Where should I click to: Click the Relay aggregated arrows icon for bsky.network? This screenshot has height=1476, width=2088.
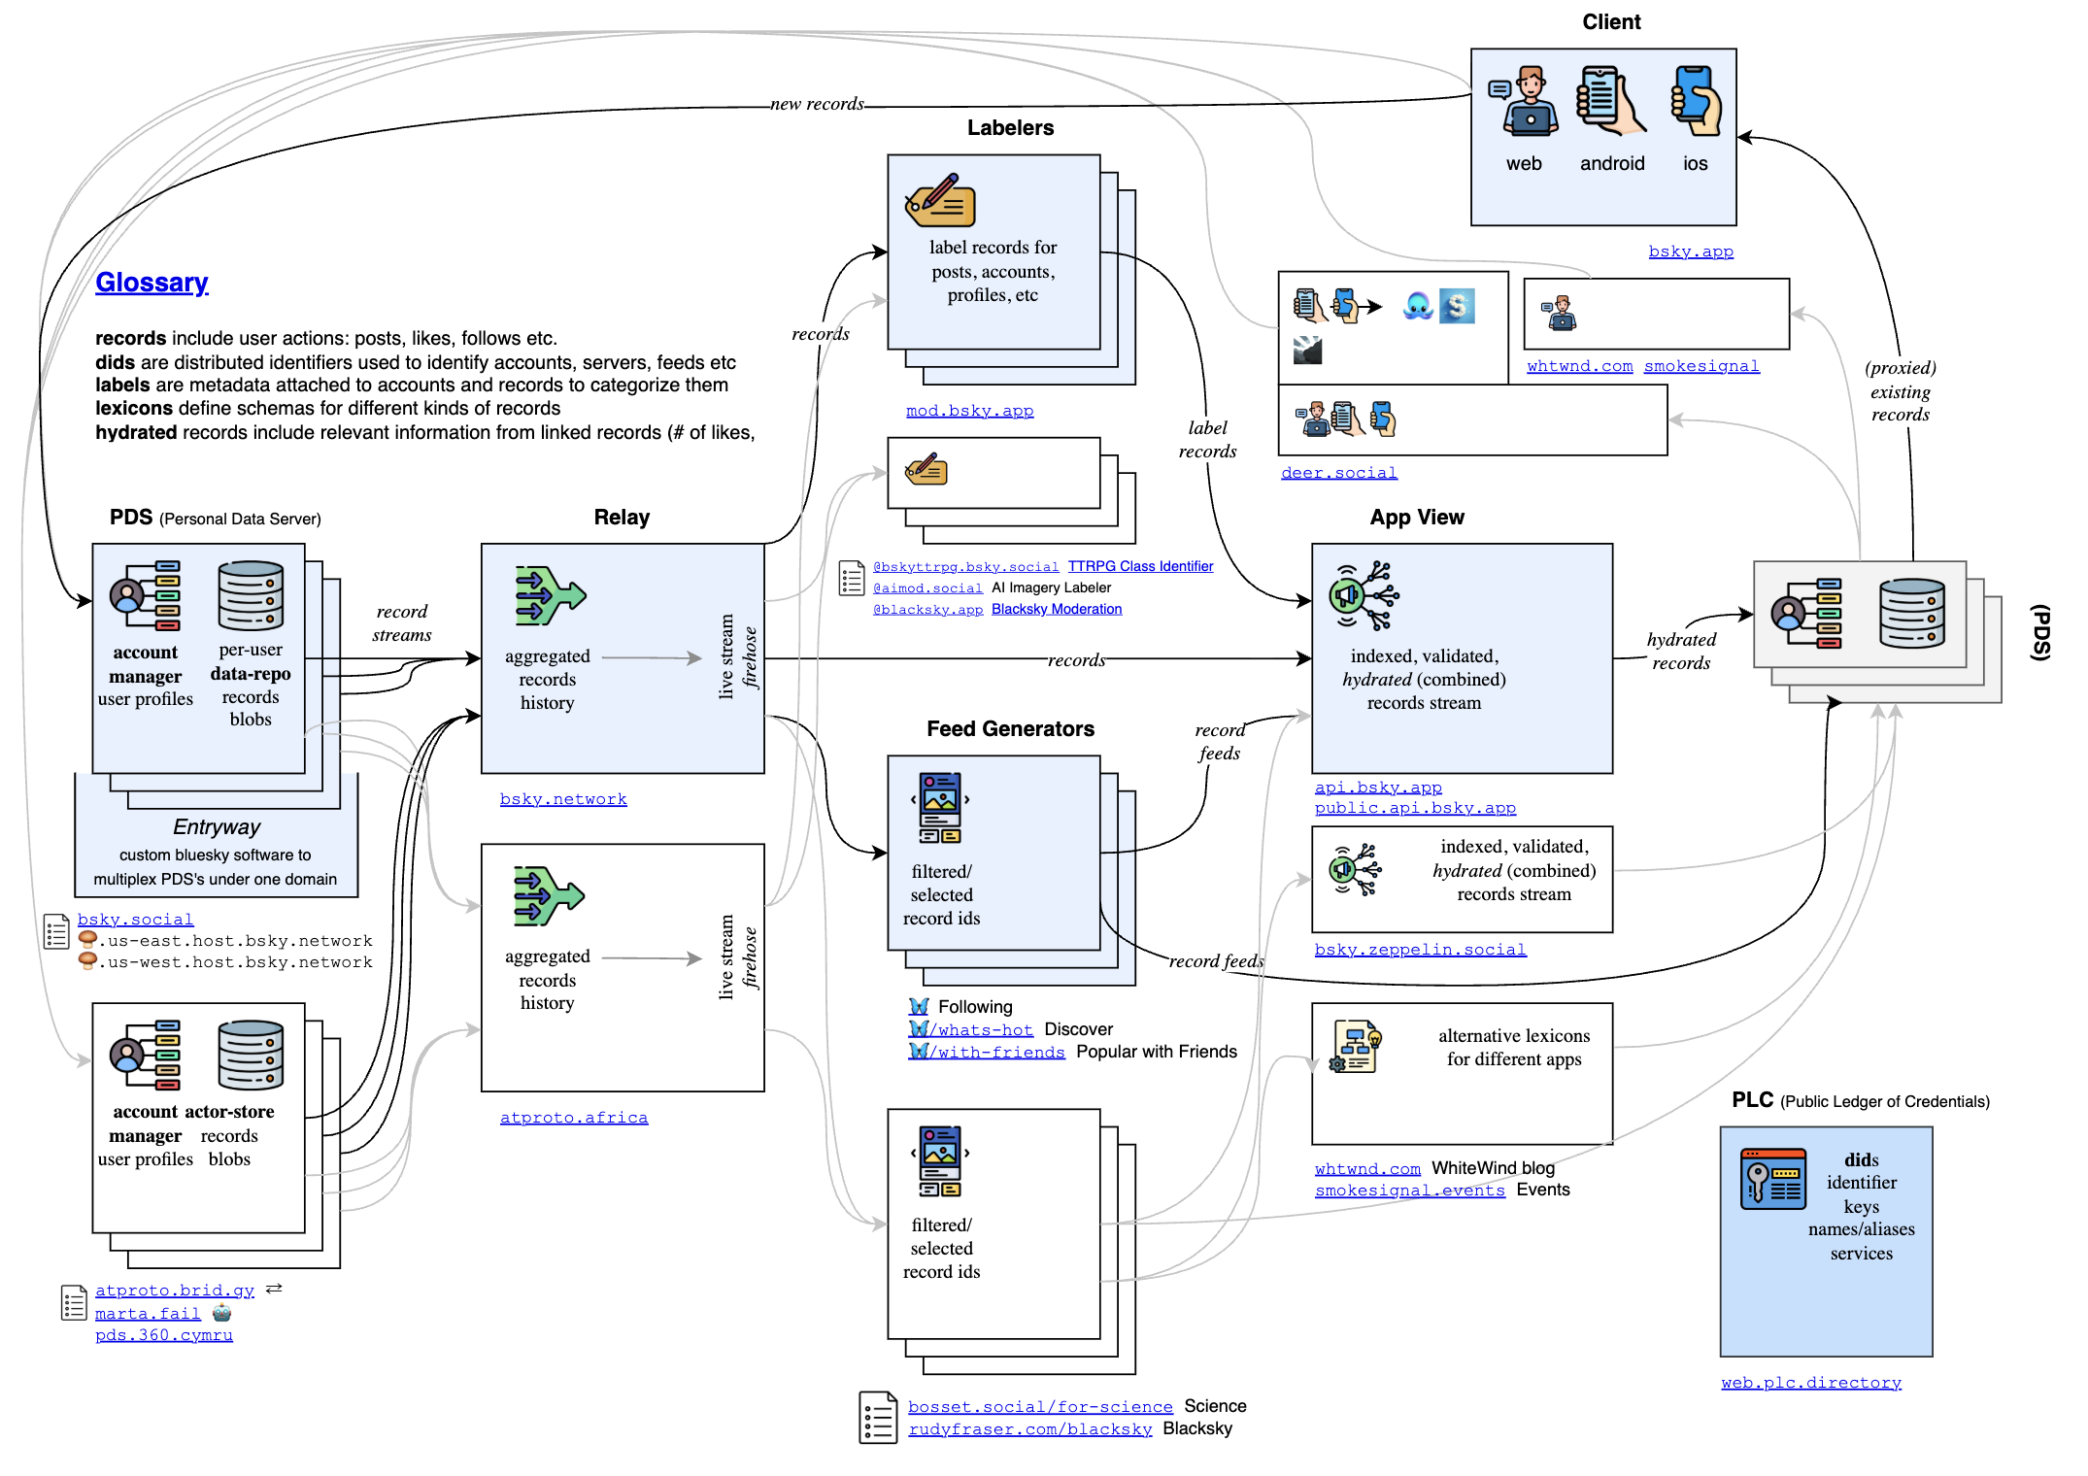pyautogui.click(x=550, y=595)
